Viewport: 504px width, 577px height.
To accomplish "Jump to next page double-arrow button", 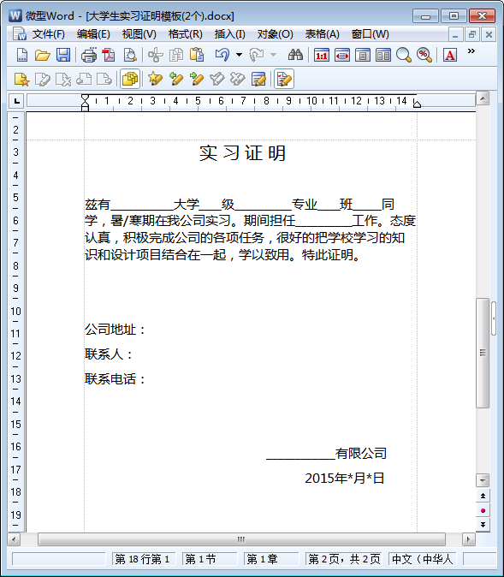I will point(483,525).
